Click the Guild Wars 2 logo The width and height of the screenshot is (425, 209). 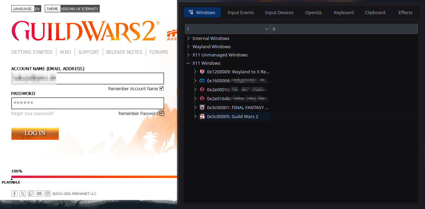pyautogui.click(x=85, y=31)
